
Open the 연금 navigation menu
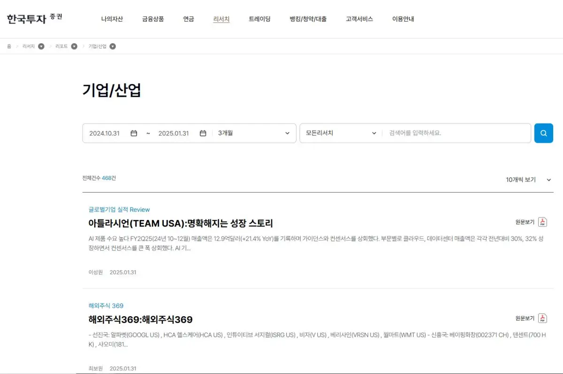188,18
